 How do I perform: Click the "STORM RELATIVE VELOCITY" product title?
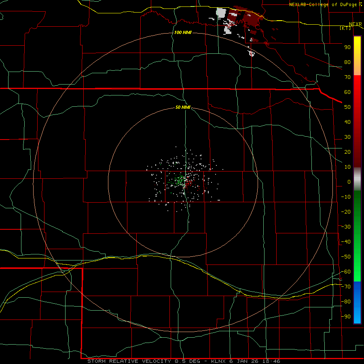click(129, 361)
